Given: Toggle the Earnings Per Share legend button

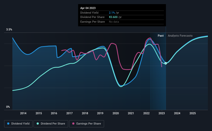Looking at the screenshot, I should pyautogui.click(x=87, y=124).
